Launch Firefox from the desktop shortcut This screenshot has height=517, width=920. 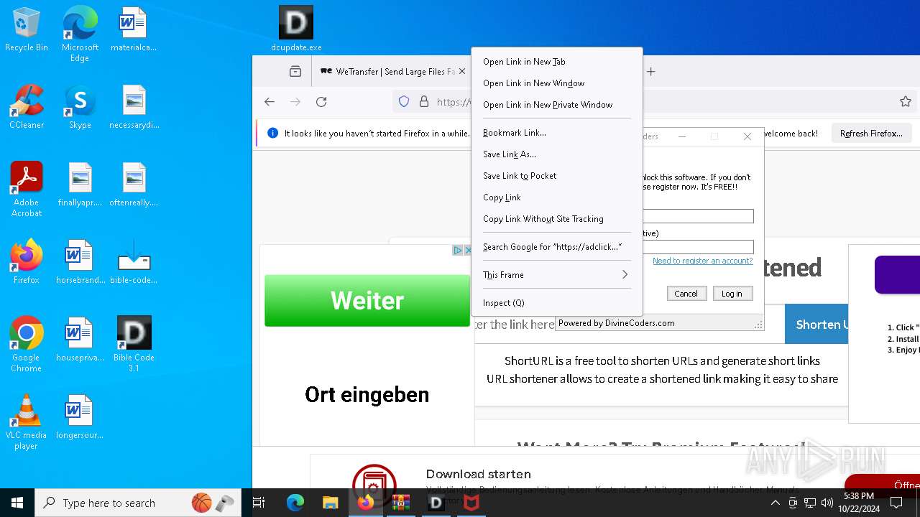point(27,263)
